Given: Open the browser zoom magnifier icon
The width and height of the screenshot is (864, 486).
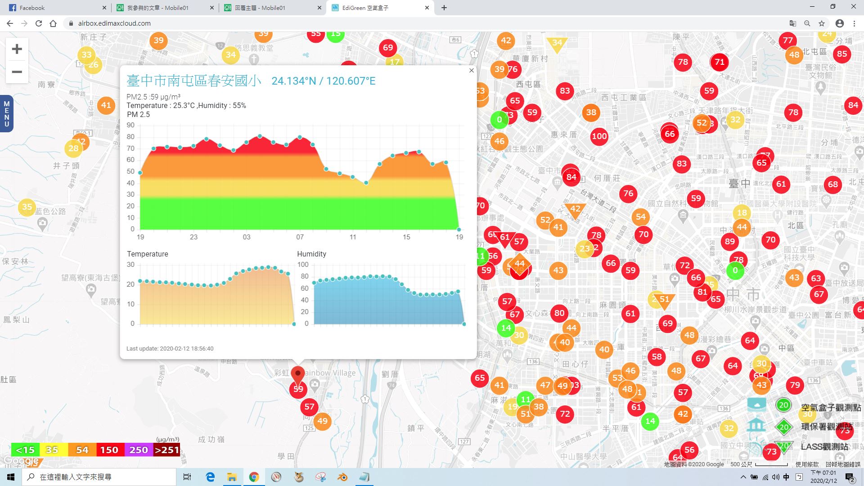Looking at the screenshot, I should 807,23.
